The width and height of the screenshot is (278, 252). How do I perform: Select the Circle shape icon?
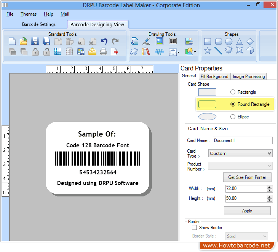[229, 41]
